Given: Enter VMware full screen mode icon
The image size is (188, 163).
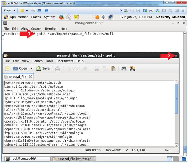Looking at the screenshot, I should coord(40,11).
